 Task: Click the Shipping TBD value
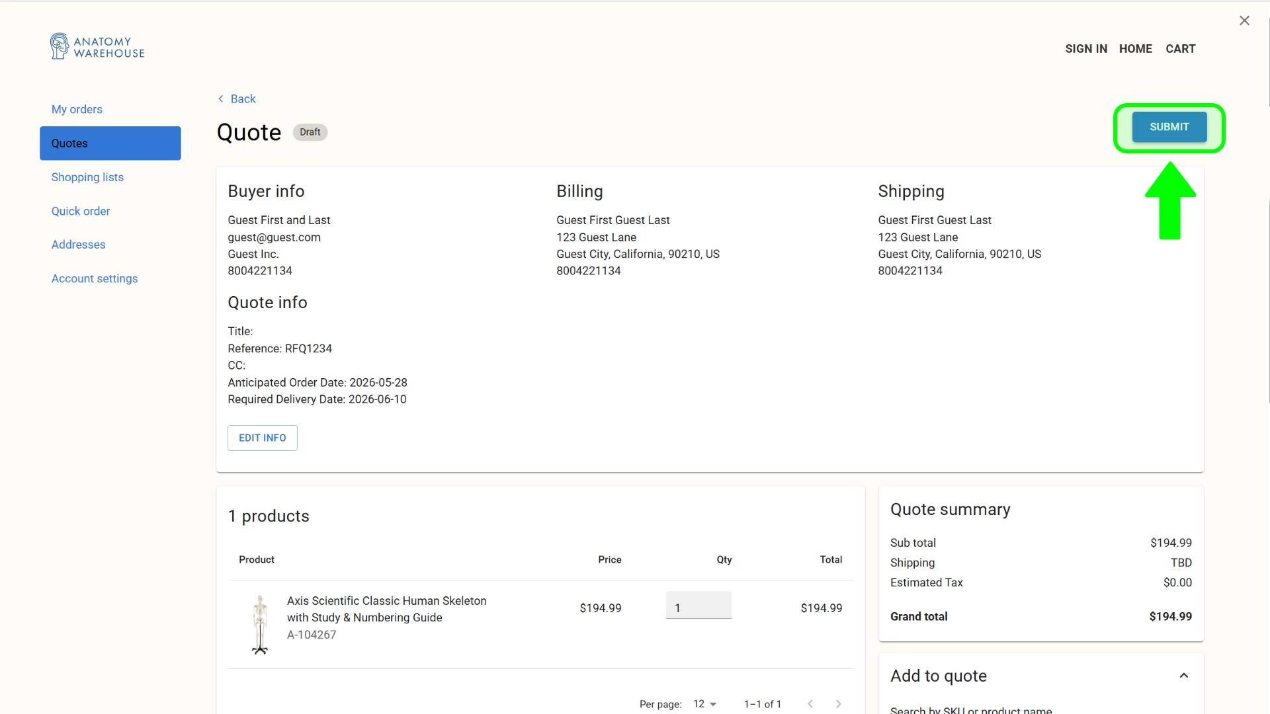click(x=1181, y=563)
